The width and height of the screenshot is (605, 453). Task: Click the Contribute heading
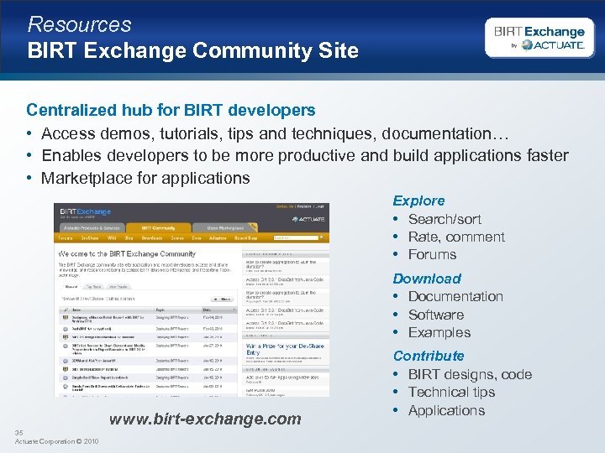[x=429, y=356]
